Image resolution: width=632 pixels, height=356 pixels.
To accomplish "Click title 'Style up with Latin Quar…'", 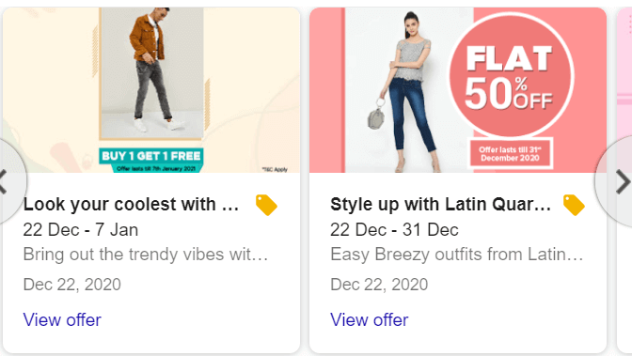I will [x=440, y=205].
